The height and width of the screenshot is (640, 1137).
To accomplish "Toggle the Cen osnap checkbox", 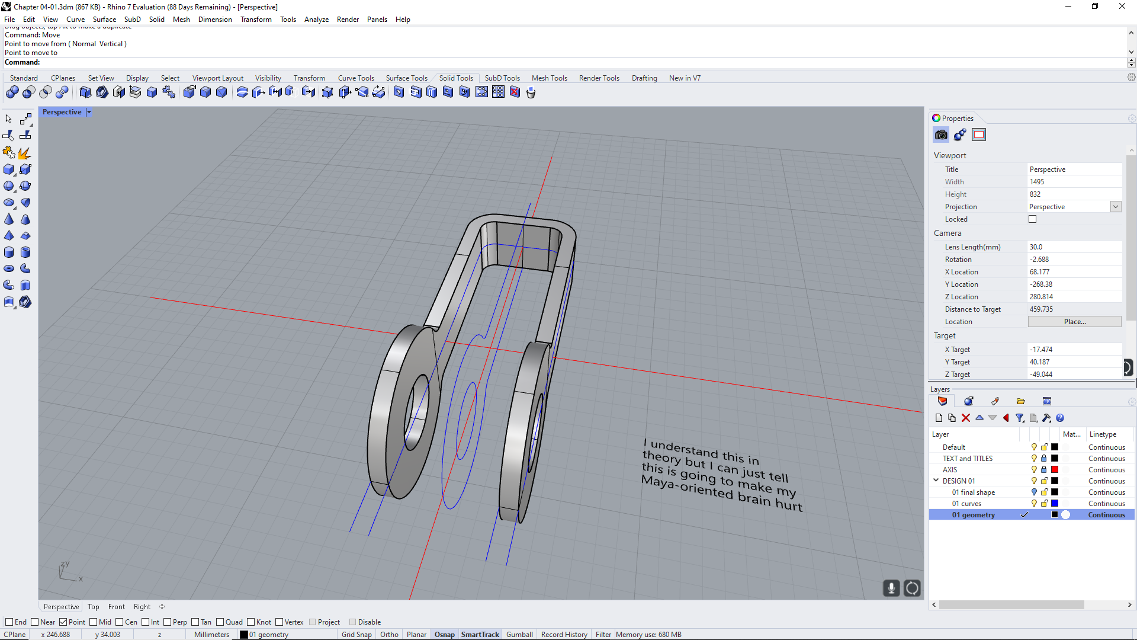I will (119, 622).
